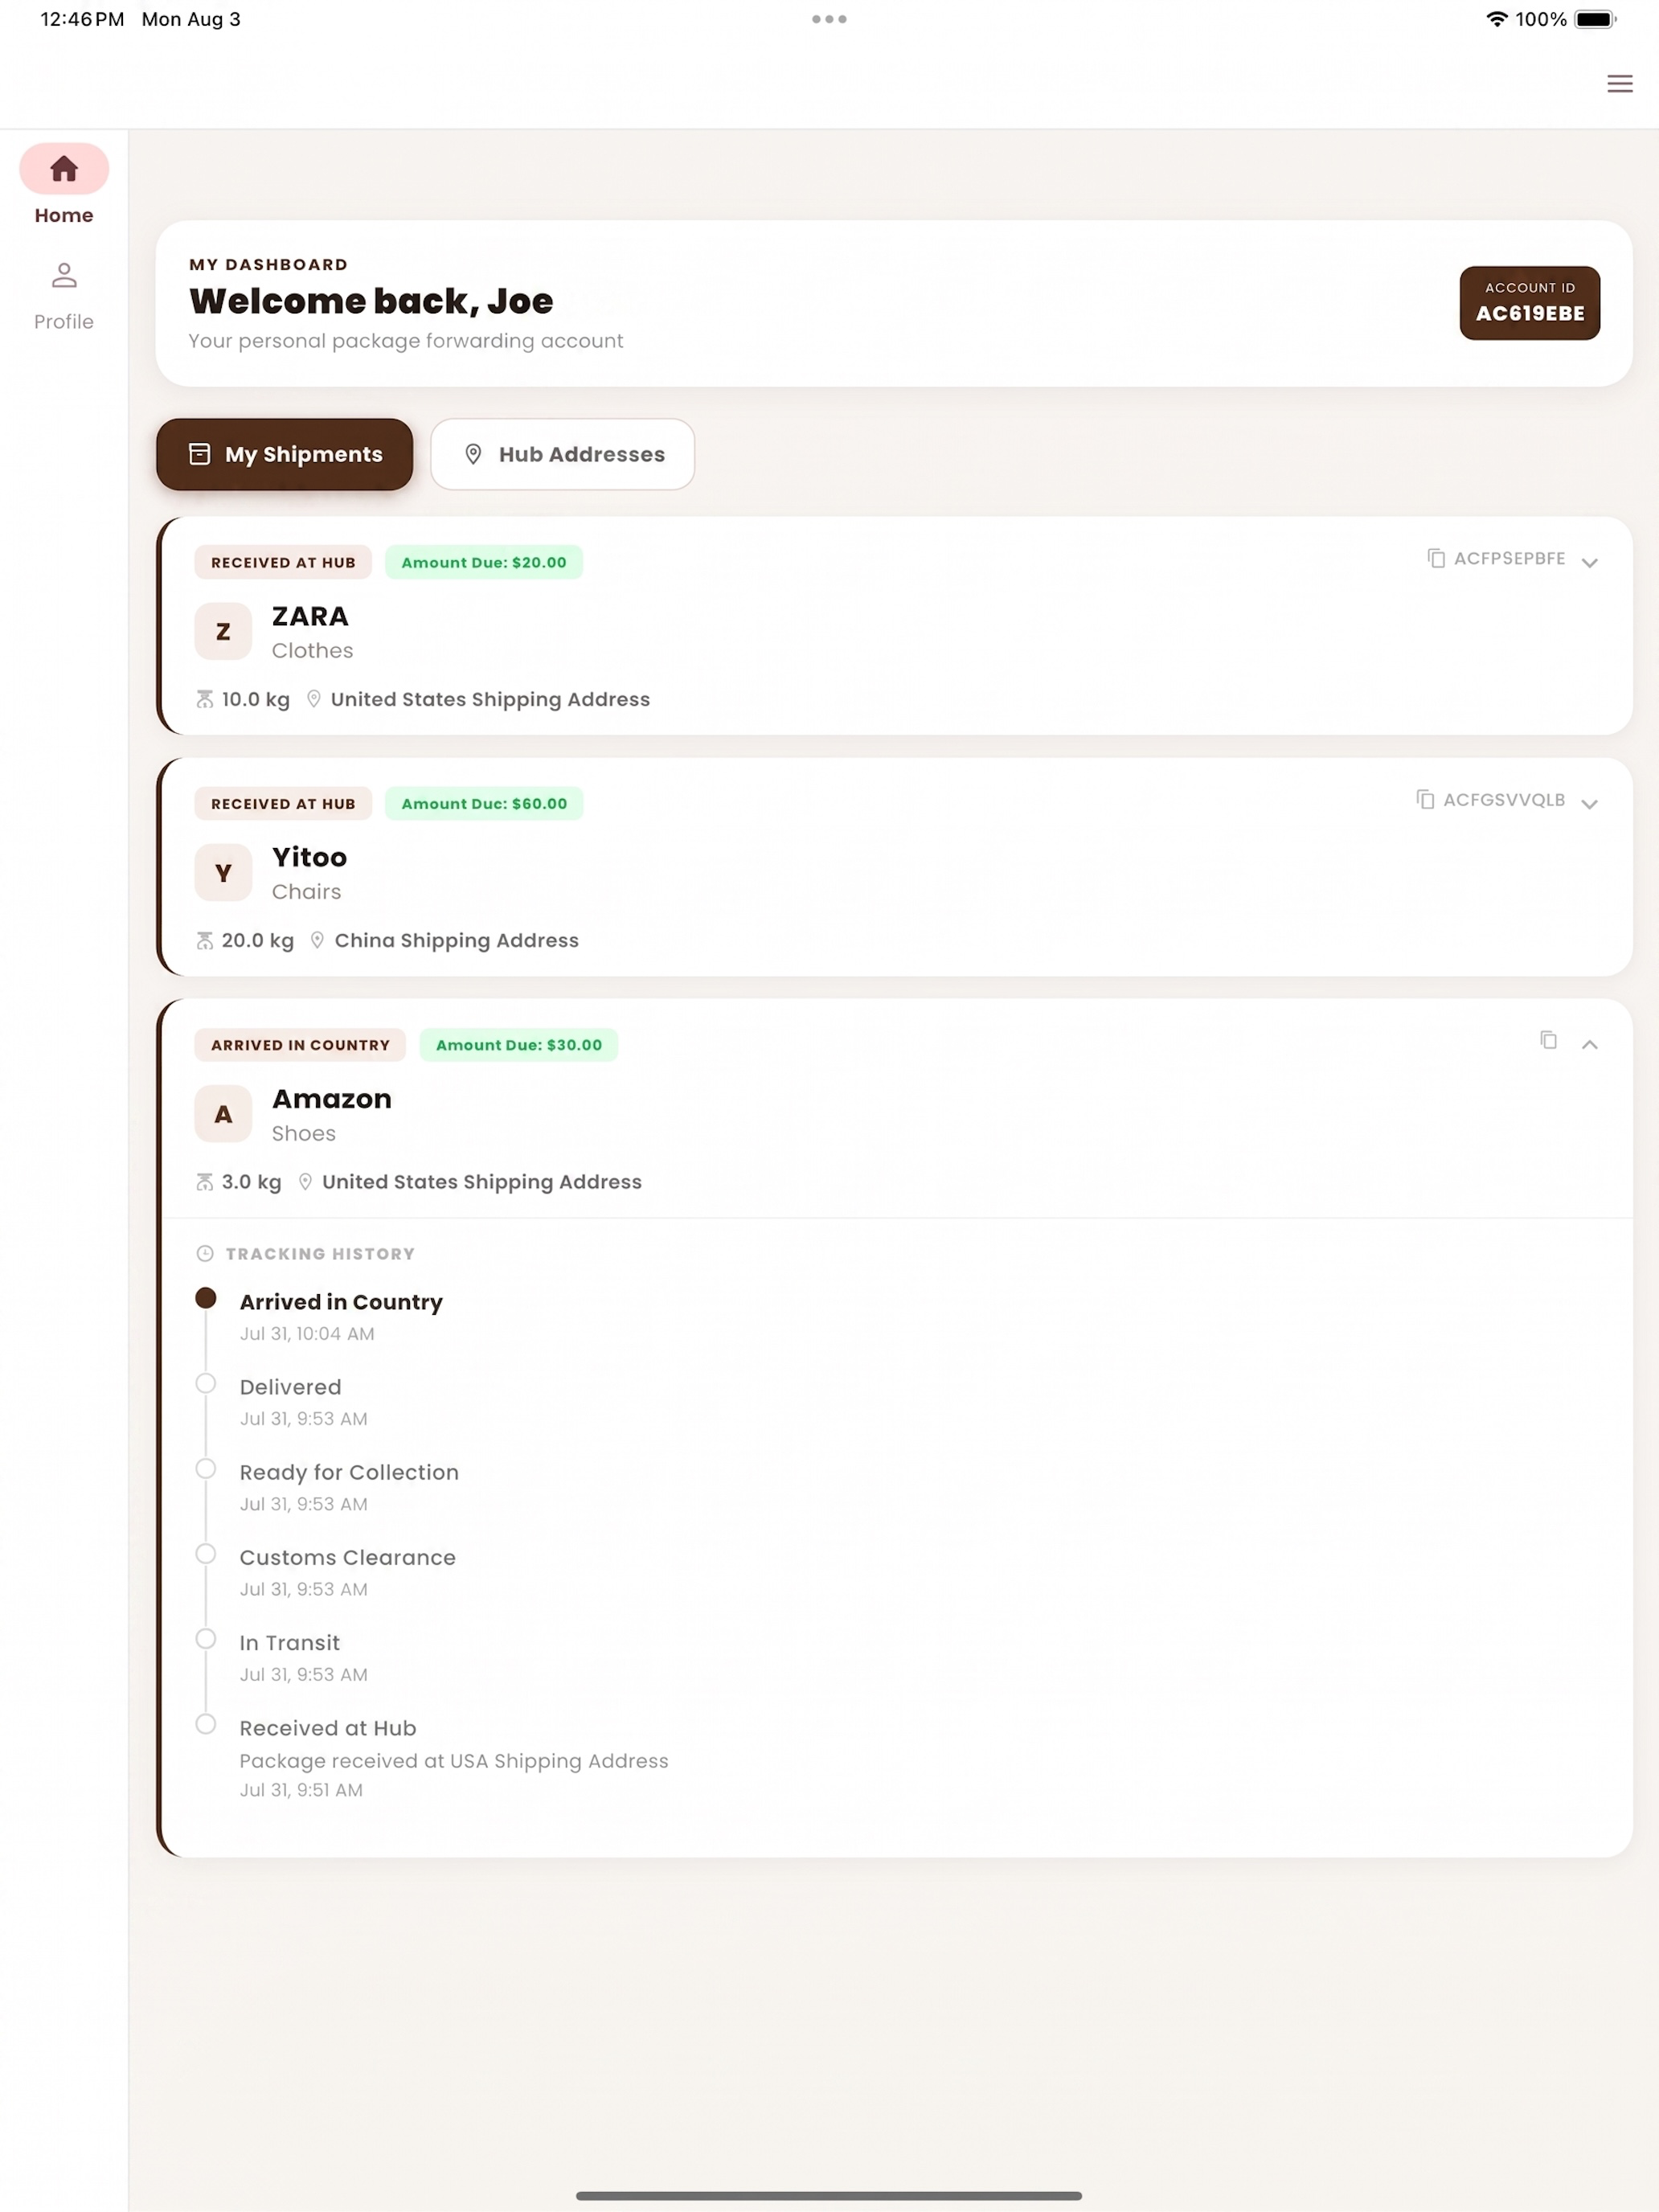This screenshot has height=2212, width=1659.
Task: Copy tracking code ACFPSEPBFE icon
Action: [x=1436, y=558]
